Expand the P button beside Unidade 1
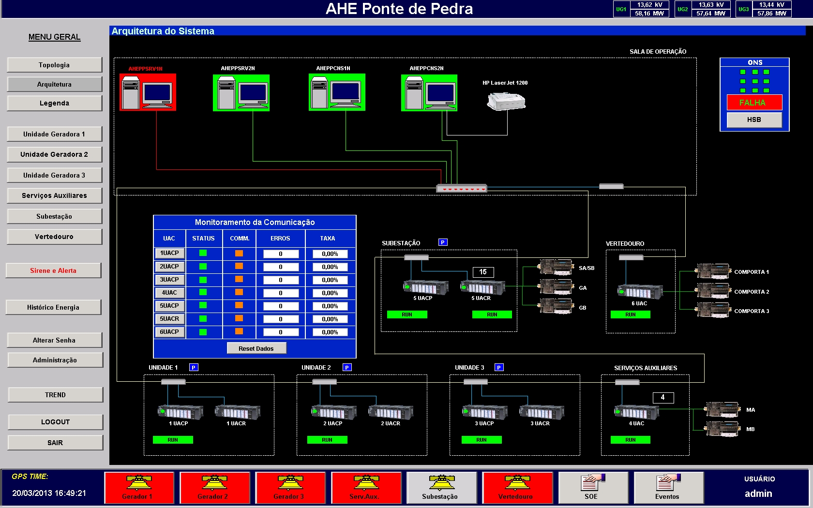This screenshot has width=813, height=508. 194,368
